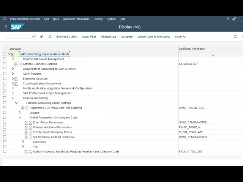Execute activity icon for Edit Template Company Codes
The image size is (243, 182).
pos(30,132)
